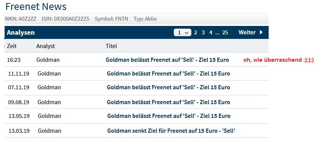Go to page 2 of Analysen
The image size is (323, 148).
click(196, 32)
